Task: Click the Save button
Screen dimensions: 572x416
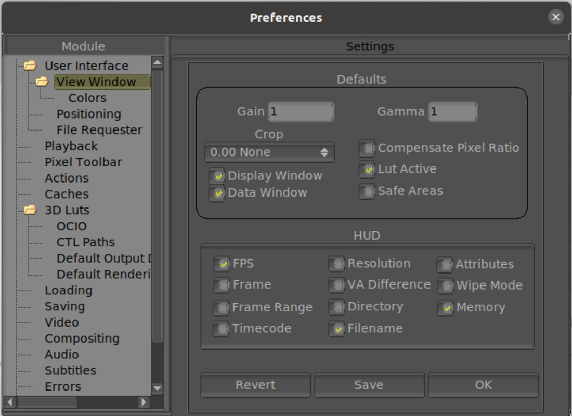Action: pos(369,385)
